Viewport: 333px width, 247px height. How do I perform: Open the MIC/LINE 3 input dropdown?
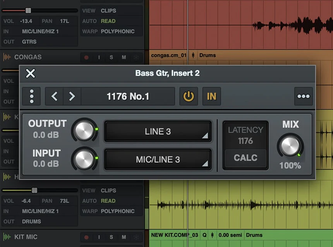(x=158, y=159)
